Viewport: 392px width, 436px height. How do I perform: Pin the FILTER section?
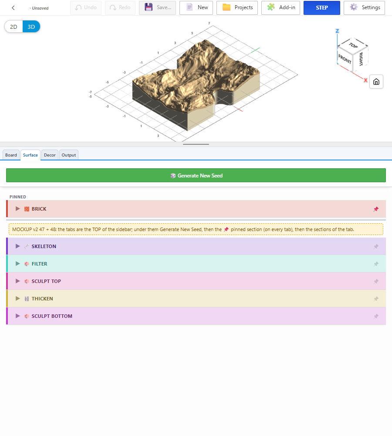point(376,264)
